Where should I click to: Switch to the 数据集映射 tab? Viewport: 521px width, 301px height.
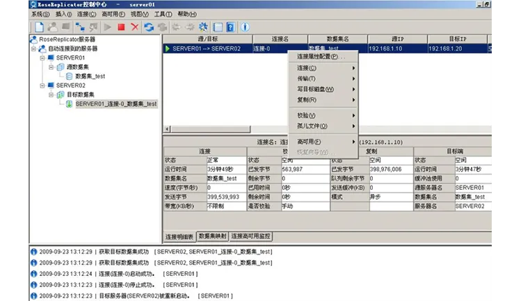tap(212, 236)
